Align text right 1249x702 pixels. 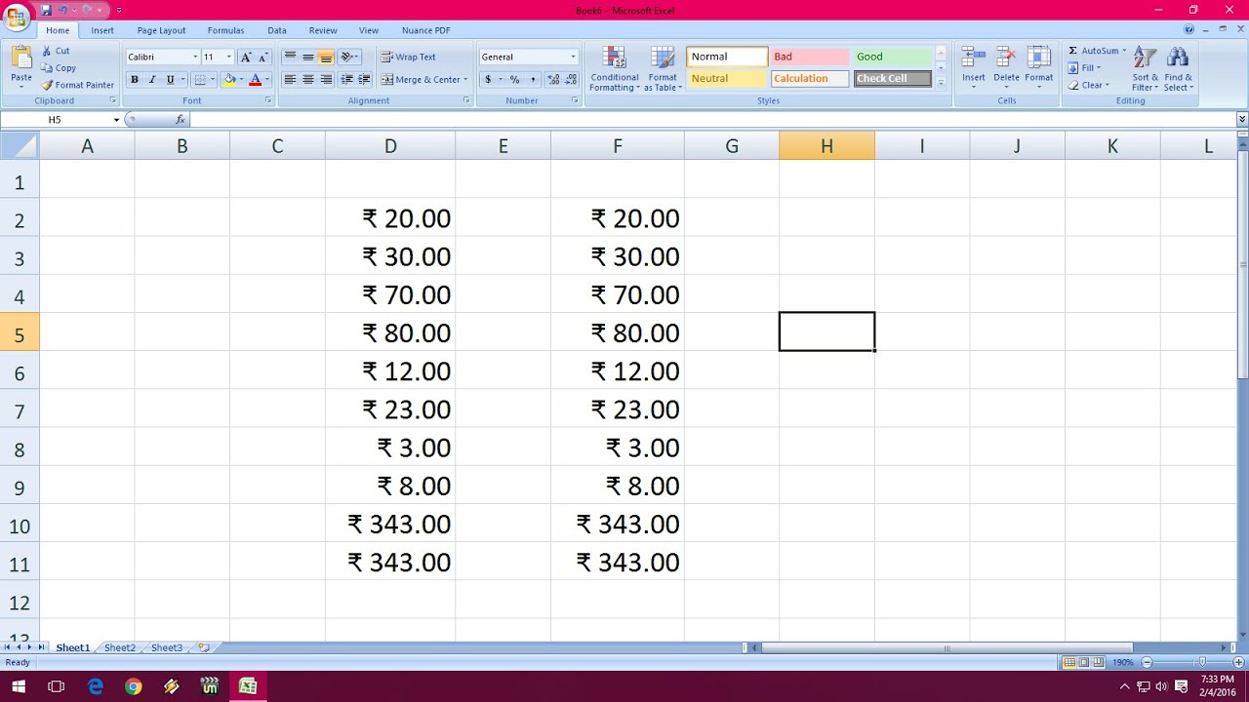(326, 80)
